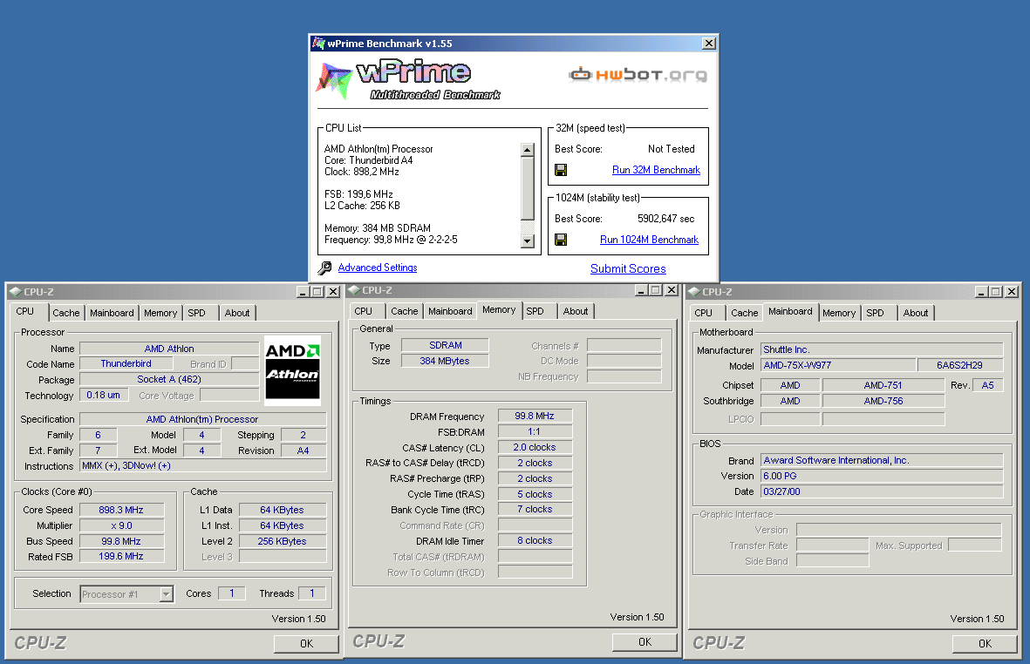Click the CPU-Z icon in the left window's title bar
The height and width of the screenshot is (664, 1030).
tap(16, 292)
